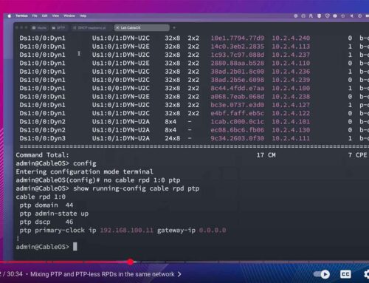
Task: Click the terminal prompt cursor block
Action: click(x=75, y=247)
